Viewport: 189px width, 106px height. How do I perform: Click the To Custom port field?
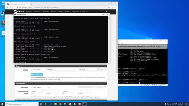tap(84, 91)
